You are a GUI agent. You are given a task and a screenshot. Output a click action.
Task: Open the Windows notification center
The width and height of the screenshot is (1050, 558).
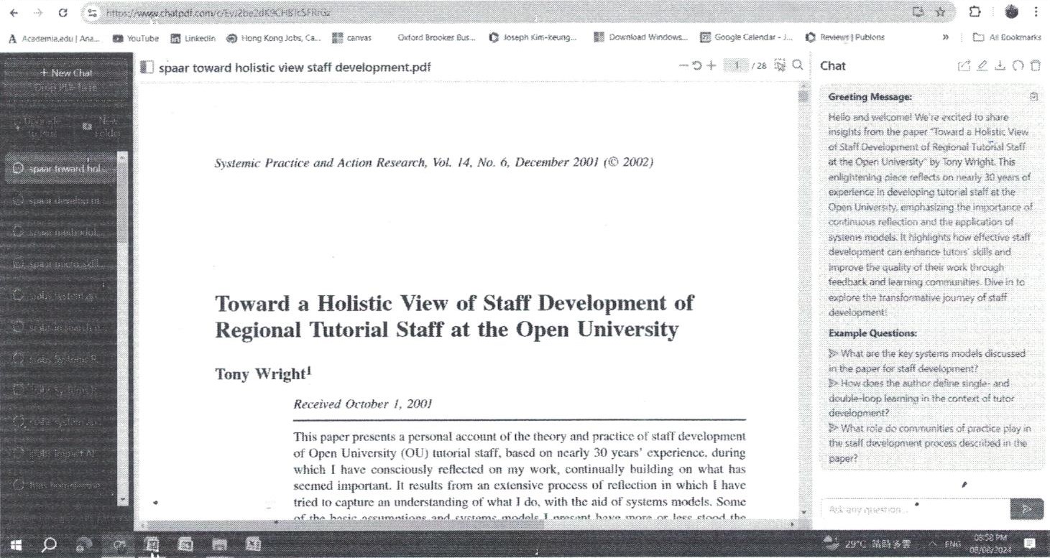1030,544
